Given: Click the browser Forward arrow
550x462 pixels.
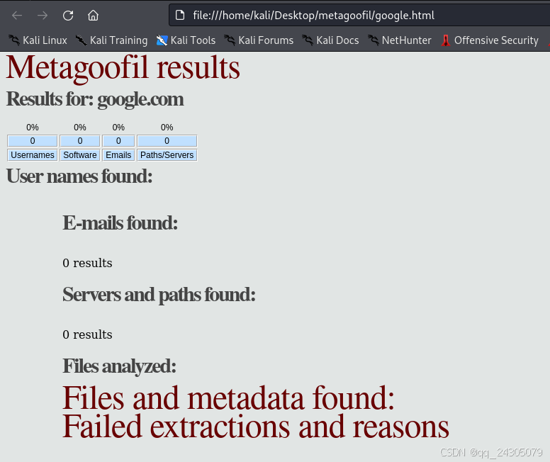Looking at the screenshot, I should point(43,16).
